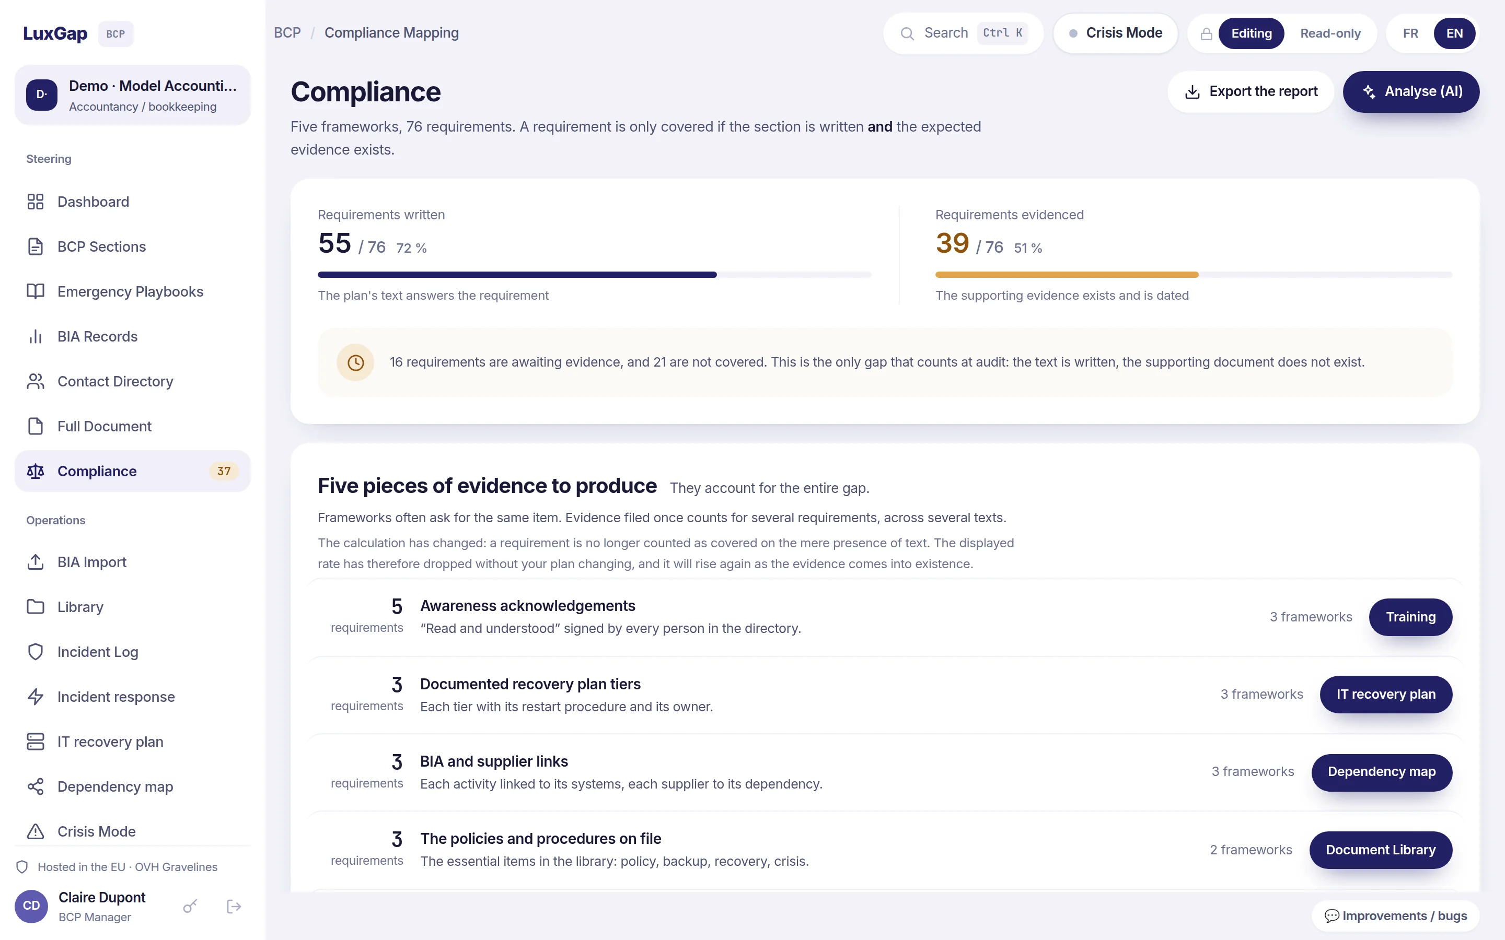Open Dashboard from the sidebar
This screenshot has width=1505, height=940.
132,202
